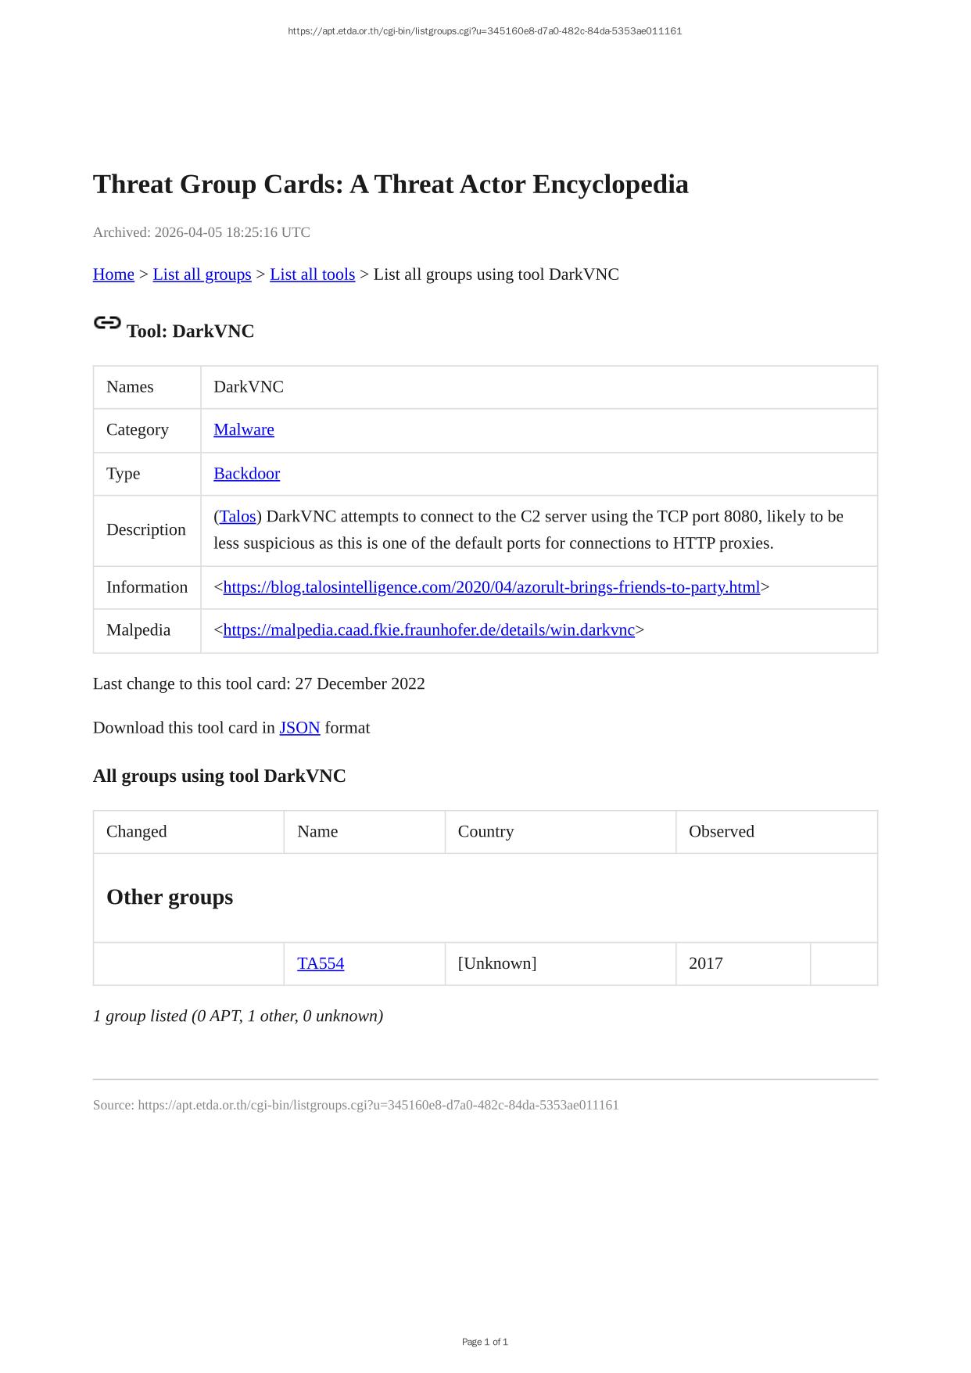This screenshot has width=971, height=1373.
Task: Click the Country column header
Action: pyautogui.click(x=485, y=831)
